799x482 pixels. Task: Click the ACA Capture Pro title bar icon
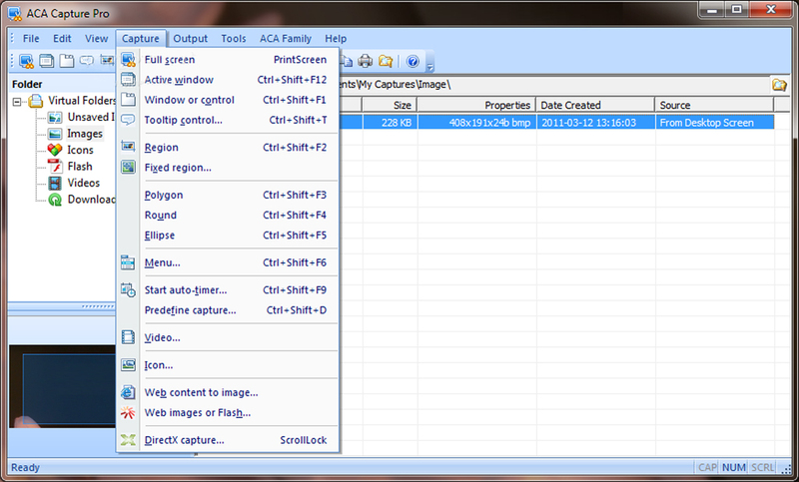[15, 13]
